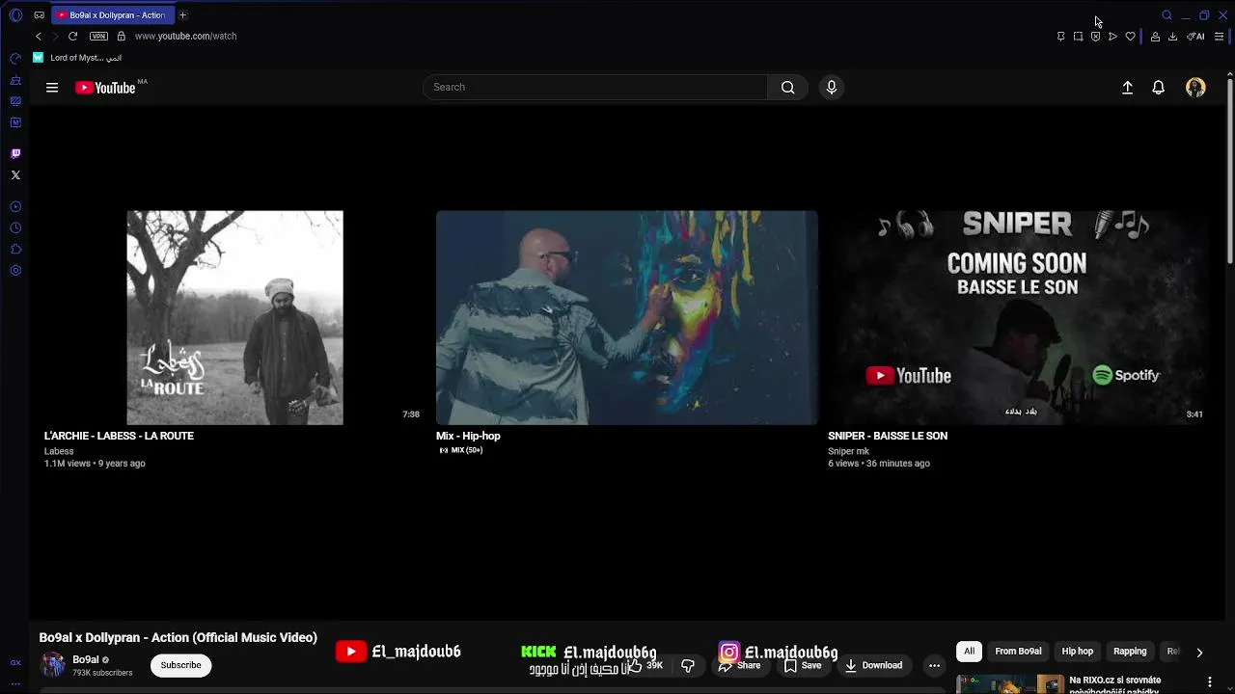Click the YouTube search magnifier button
This screenshot has height=694, width=1235.
(787, 87)
